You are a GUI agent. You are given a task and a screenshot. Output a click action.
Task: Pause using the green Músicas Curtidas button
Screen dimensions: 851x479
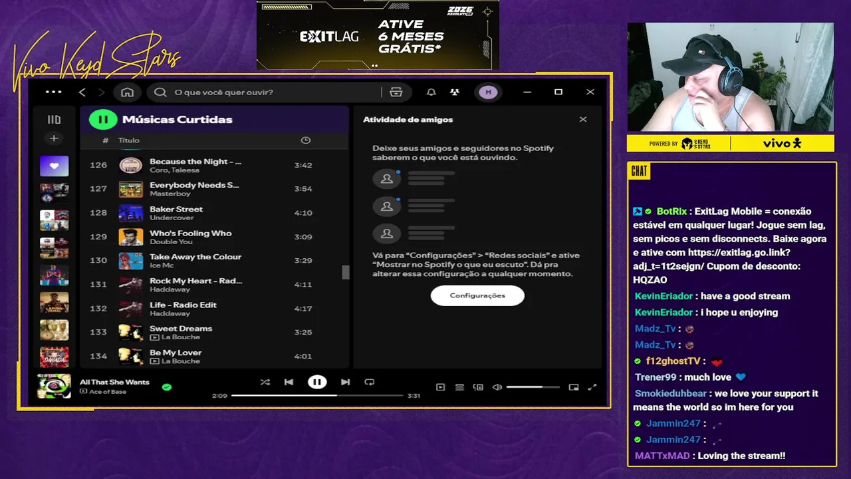point(103,120)
